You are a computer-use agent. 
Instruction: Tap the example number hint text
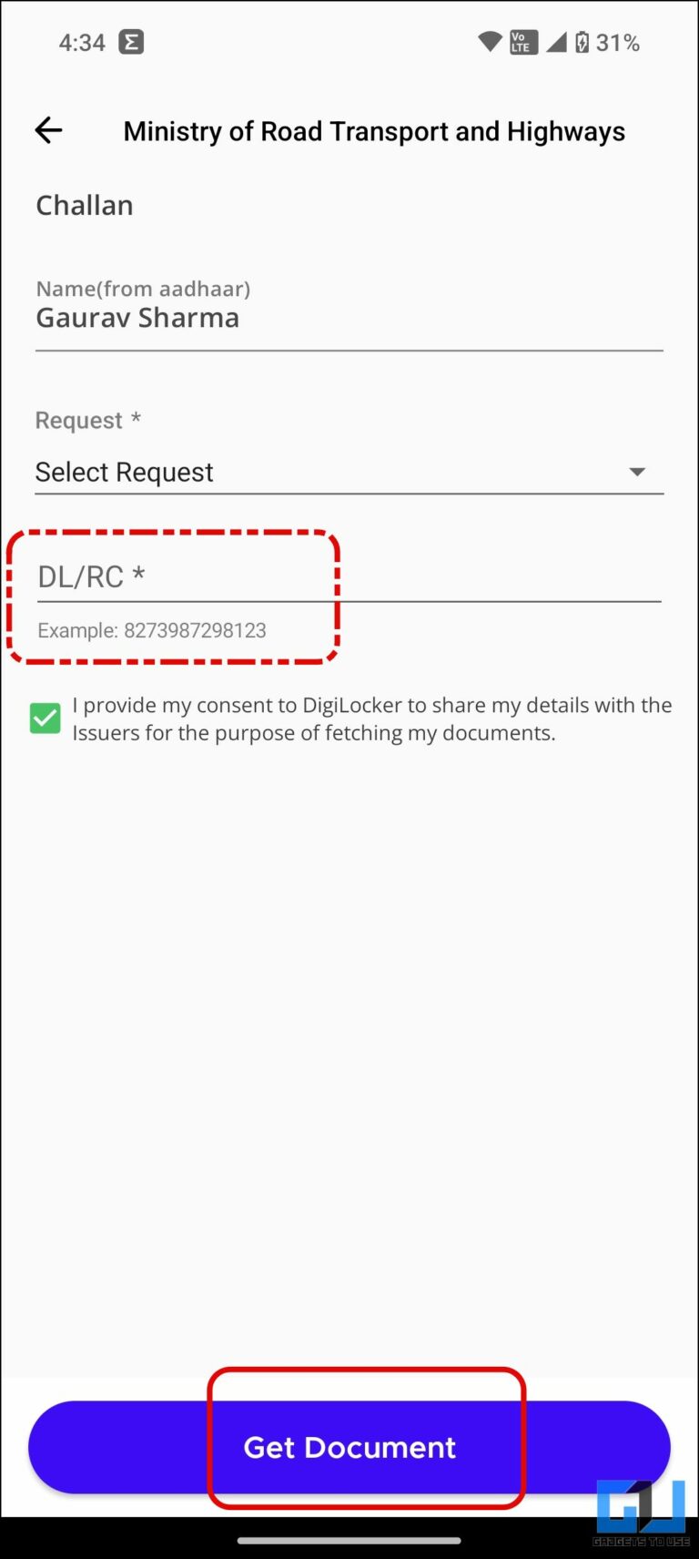pyautogui.click(x=152, y=630)
